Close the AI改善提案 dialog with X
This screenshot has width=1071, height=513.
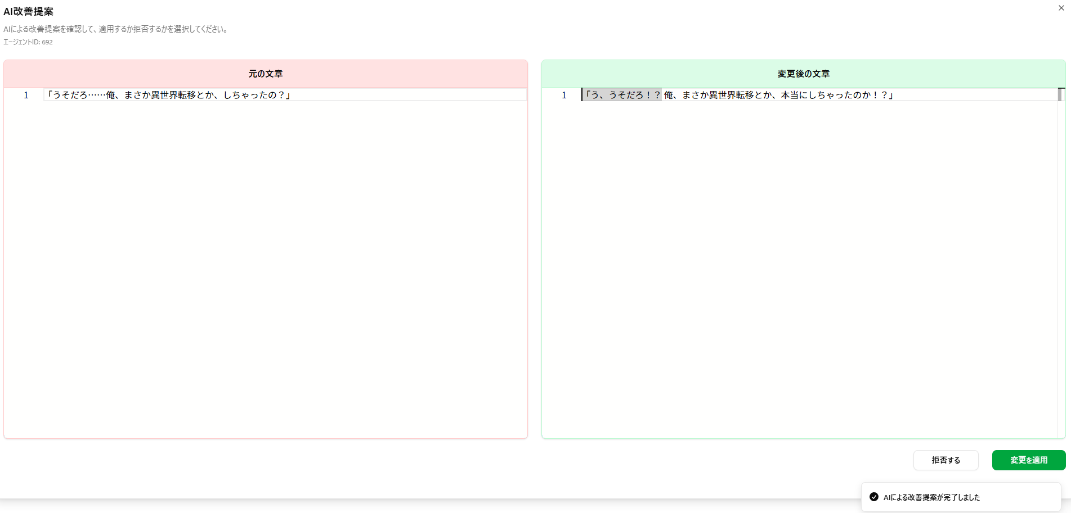1061,8
